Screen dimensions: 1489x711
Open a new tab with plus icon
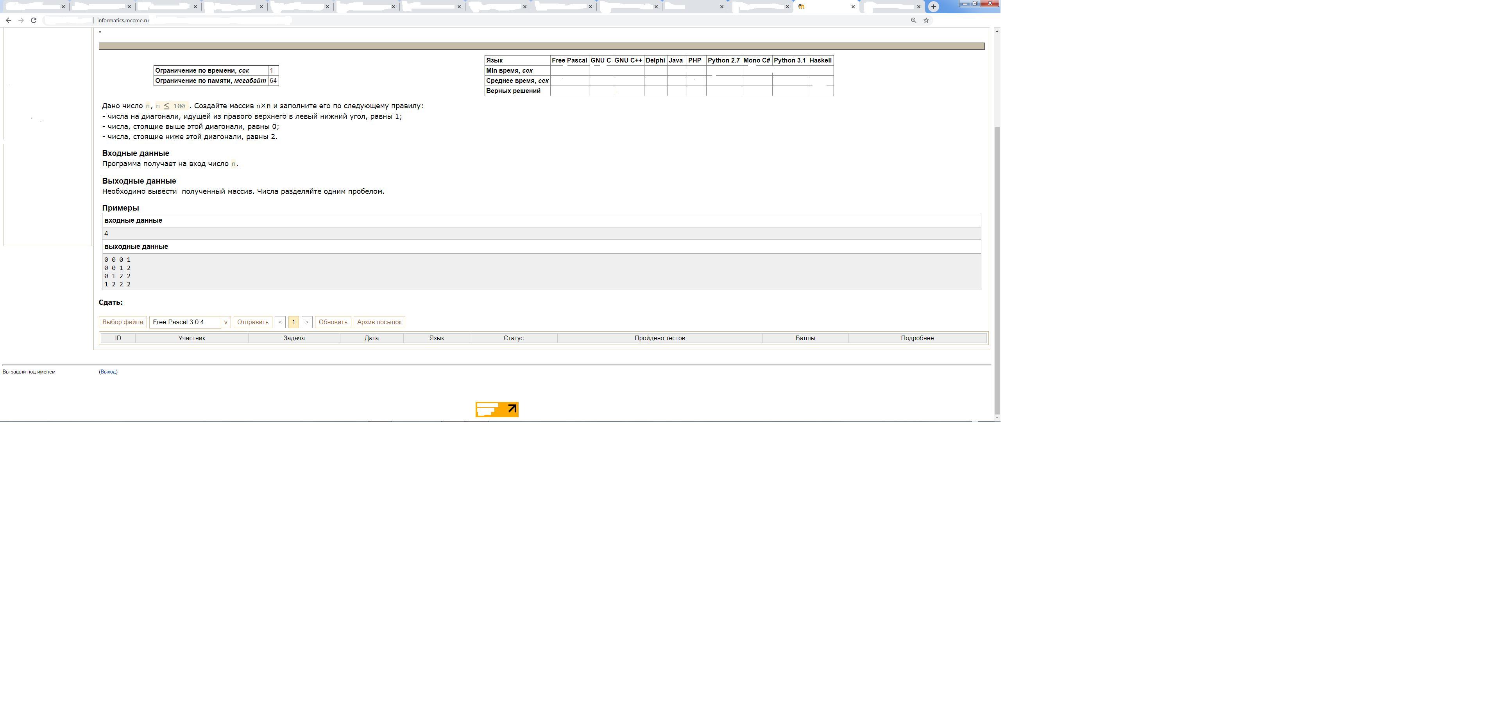(x=934, y=7)
